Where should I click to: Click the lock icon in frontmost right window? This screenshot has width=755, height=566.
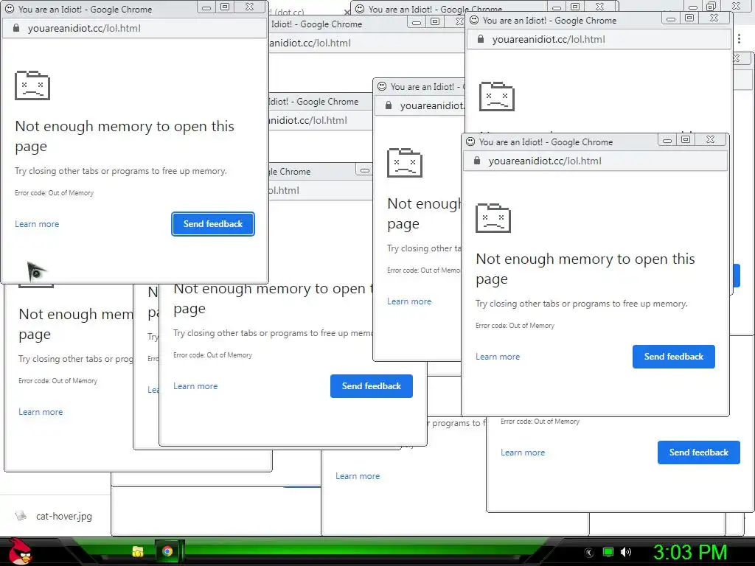pos(477,161)
